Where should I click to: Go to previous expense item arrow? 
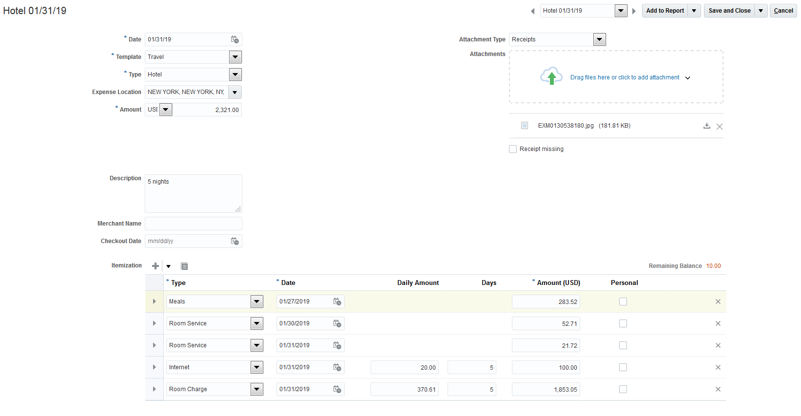click(532, 11)
